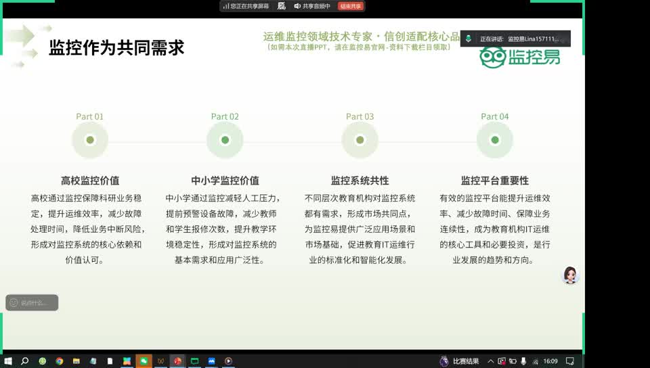Viewport: 650px width, 368px height.
Task: Click the annotation icon in sharing bar
Action: coord(282,6)
